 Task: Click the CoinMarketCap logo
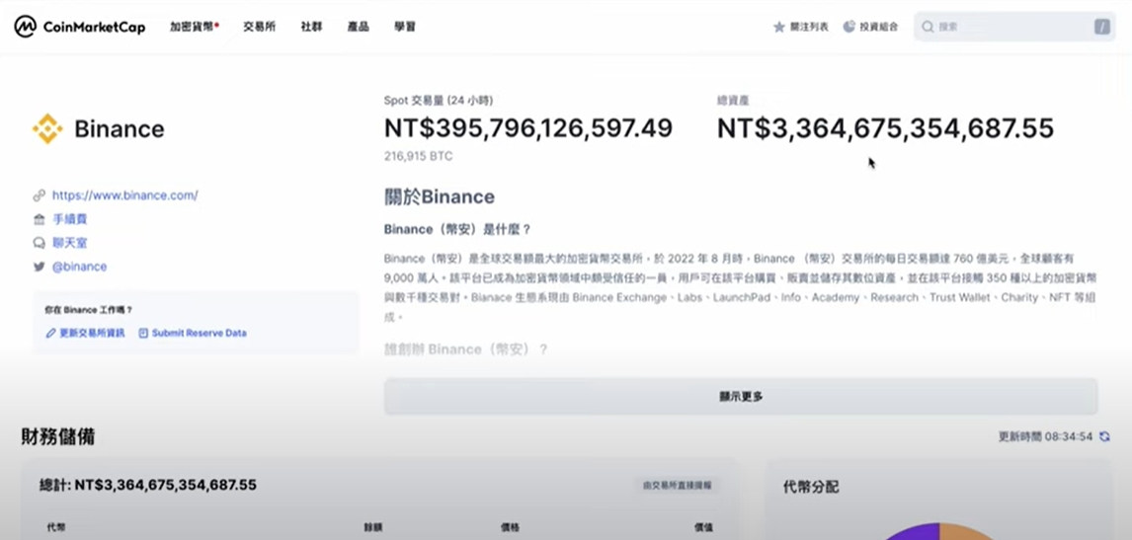click(79, 27)
